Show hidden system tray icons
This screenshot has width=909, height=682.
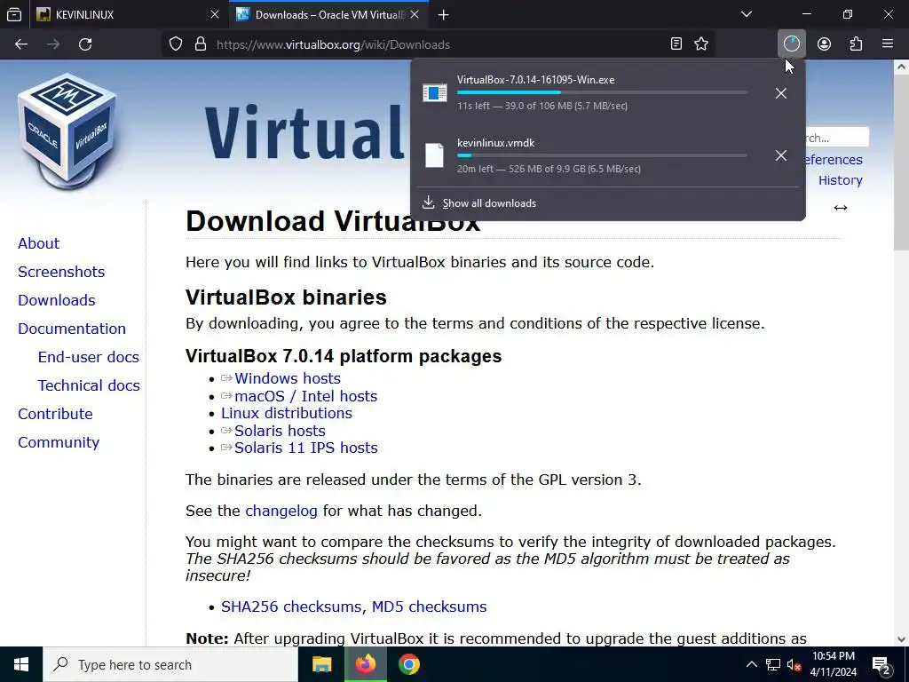(751, 664)
